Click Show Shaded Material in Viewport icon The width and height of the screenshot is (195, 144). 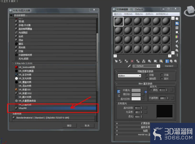[x=161, y=61]
